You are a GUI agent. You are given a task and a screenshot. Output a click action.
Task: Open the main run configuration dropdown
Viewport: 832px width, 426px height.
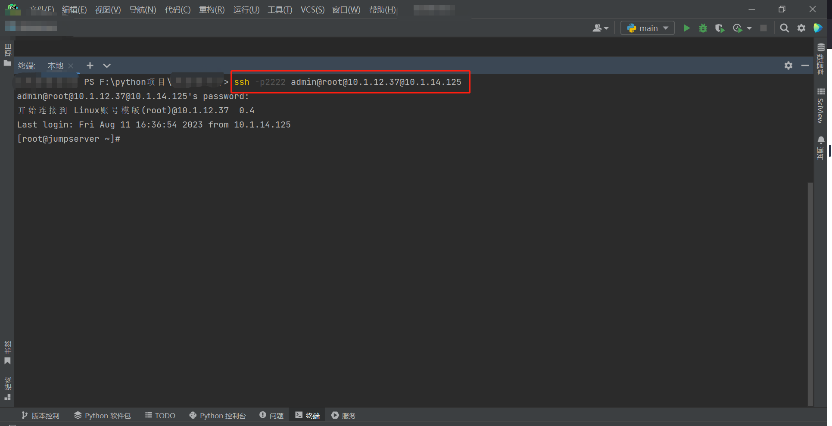click(x=647, y=28)
